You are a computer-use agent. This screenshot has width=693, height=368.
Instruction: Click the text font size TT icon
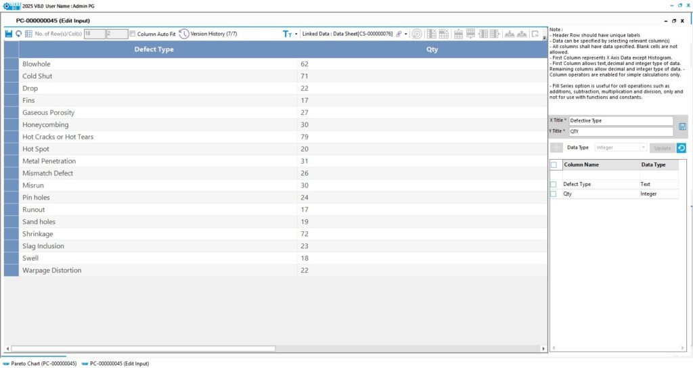coord(287,34)
